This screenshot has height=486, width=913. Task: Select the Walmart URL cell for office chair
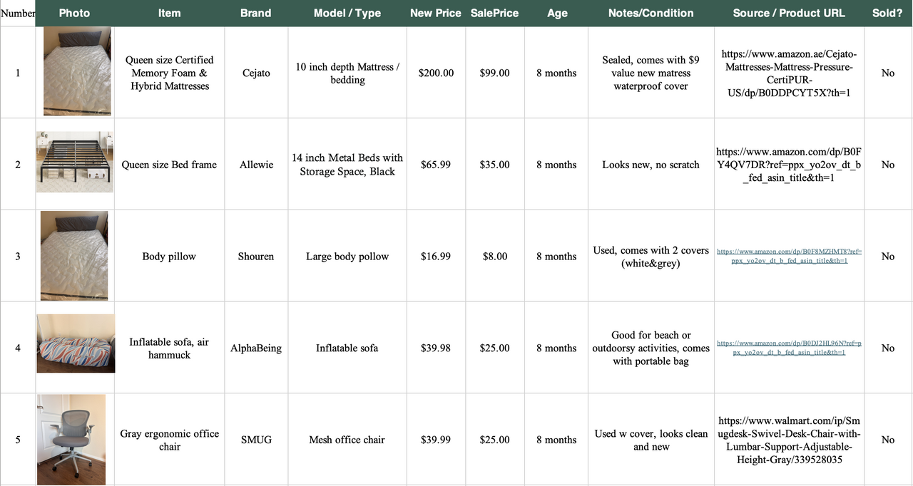790,440
